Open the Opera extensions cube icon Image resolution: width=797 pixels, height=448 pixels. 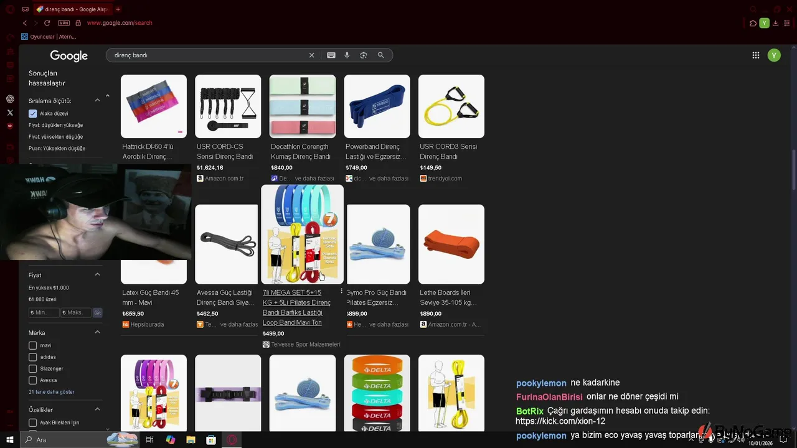753,23
